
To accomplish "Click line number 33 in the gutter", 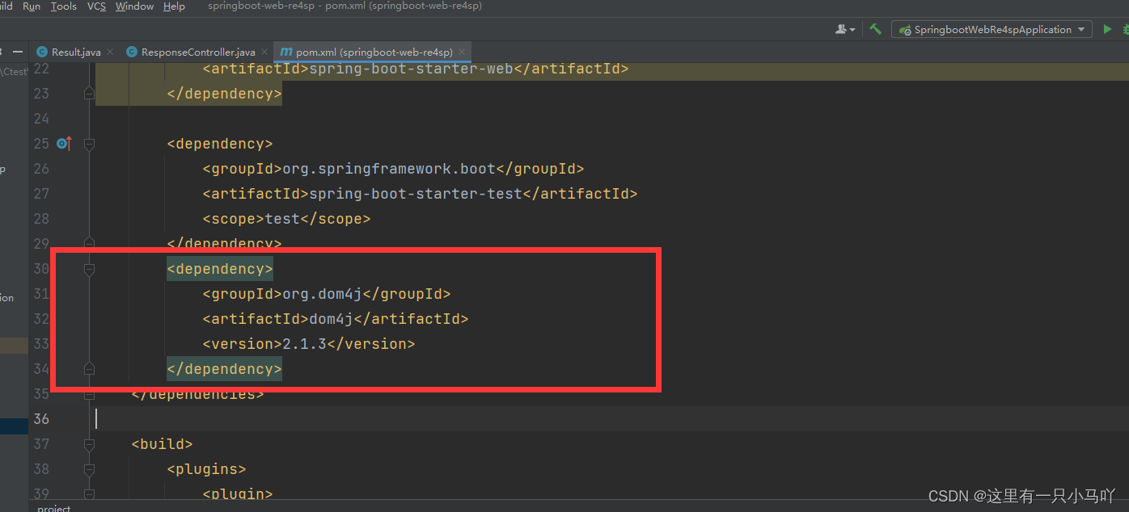I will pos(40,343).
